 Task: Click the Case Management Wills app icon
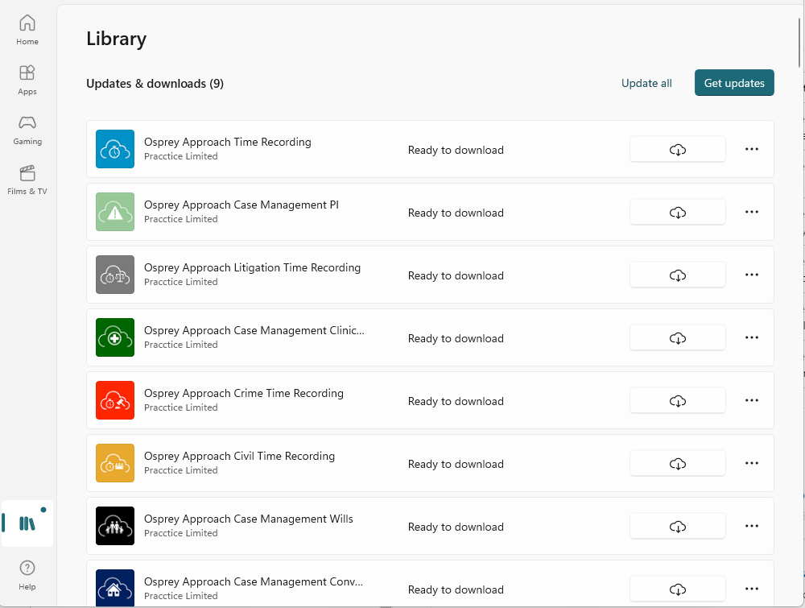click(115, 526)
